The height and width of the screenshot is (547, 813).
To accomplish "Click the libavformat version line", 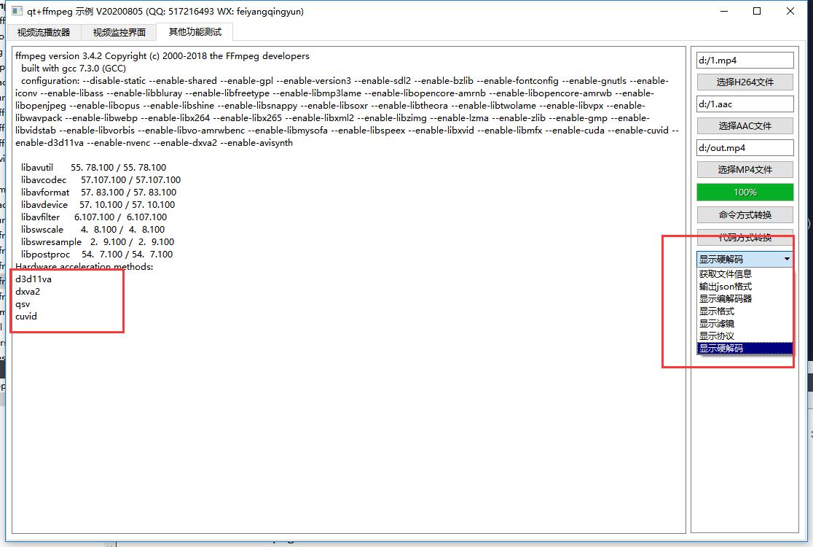I will [x=98, y=193].
